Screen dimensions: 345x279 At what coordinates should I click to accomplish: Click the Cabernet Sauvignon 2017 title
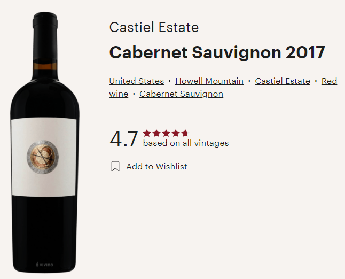click(217, 52)
